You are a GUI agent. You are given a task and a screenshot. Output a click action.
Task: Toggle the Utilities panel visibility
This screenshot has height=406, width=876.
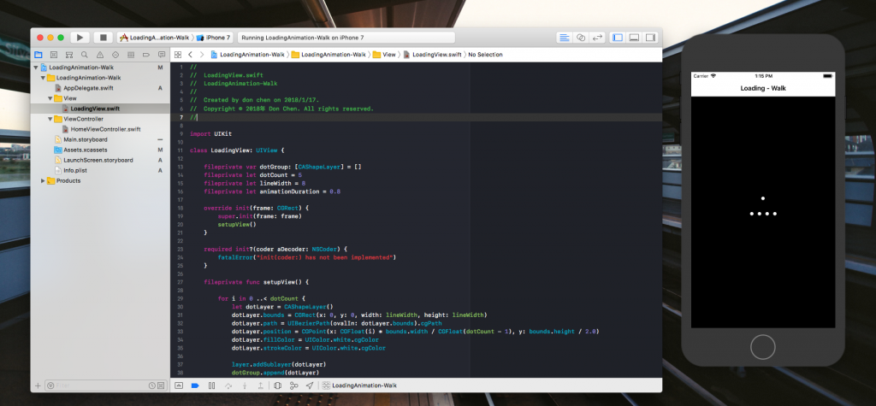click(650, 38)
